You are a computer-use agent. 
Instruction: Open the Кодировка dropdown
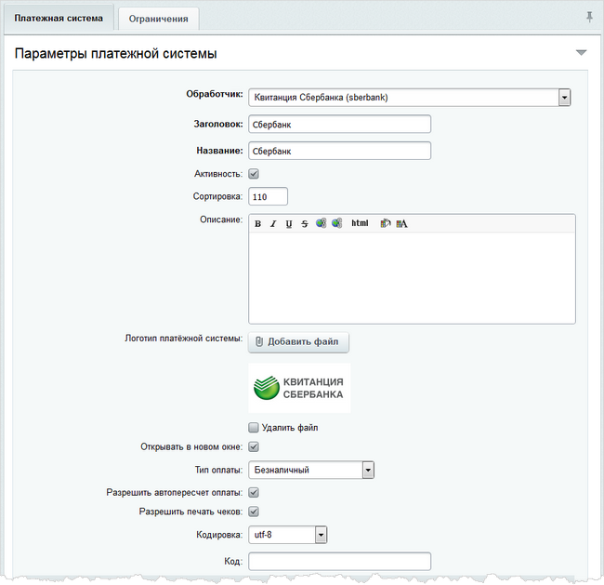click(x=288, y=535)
